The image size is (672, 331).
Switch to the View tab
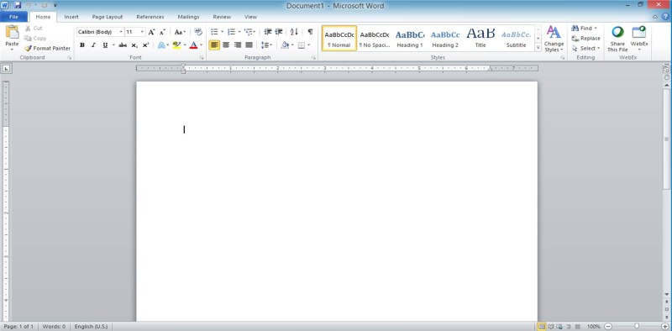pos(250,17)
